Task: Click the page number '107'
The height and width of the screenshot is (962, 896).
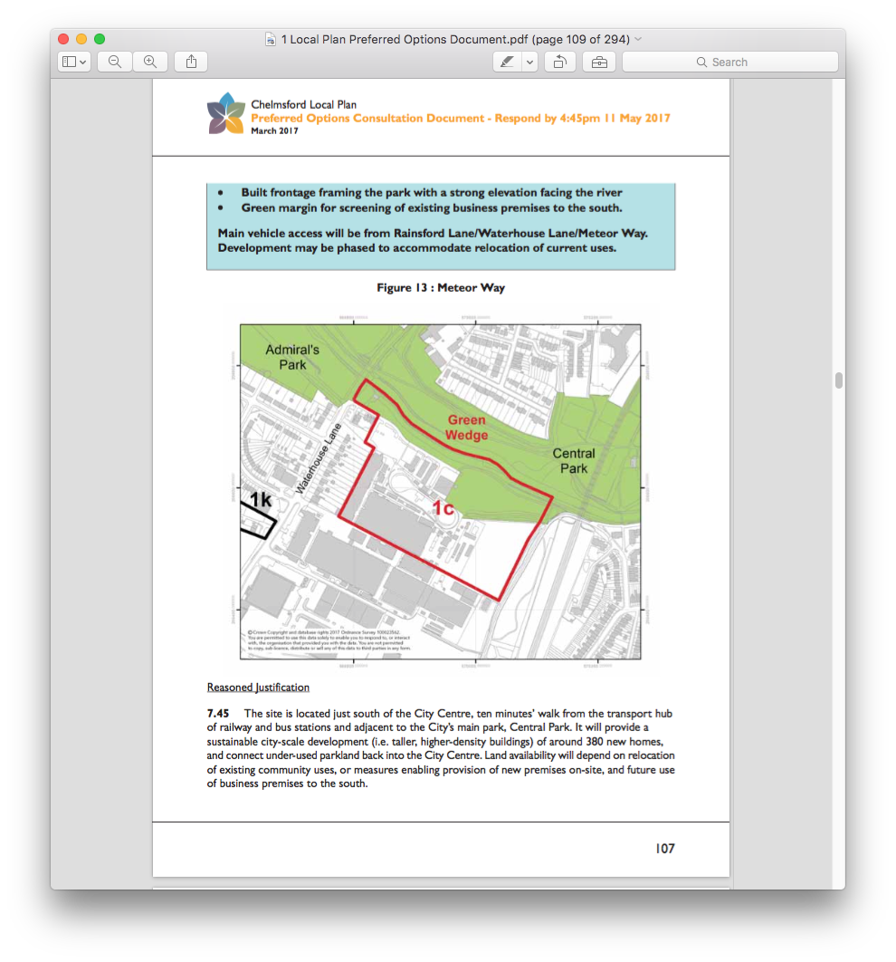Action: click(x=665, y=849)
